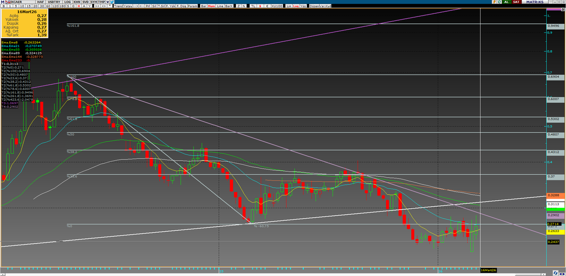
Task: Select the red H weekly period button
Action: 79,6
